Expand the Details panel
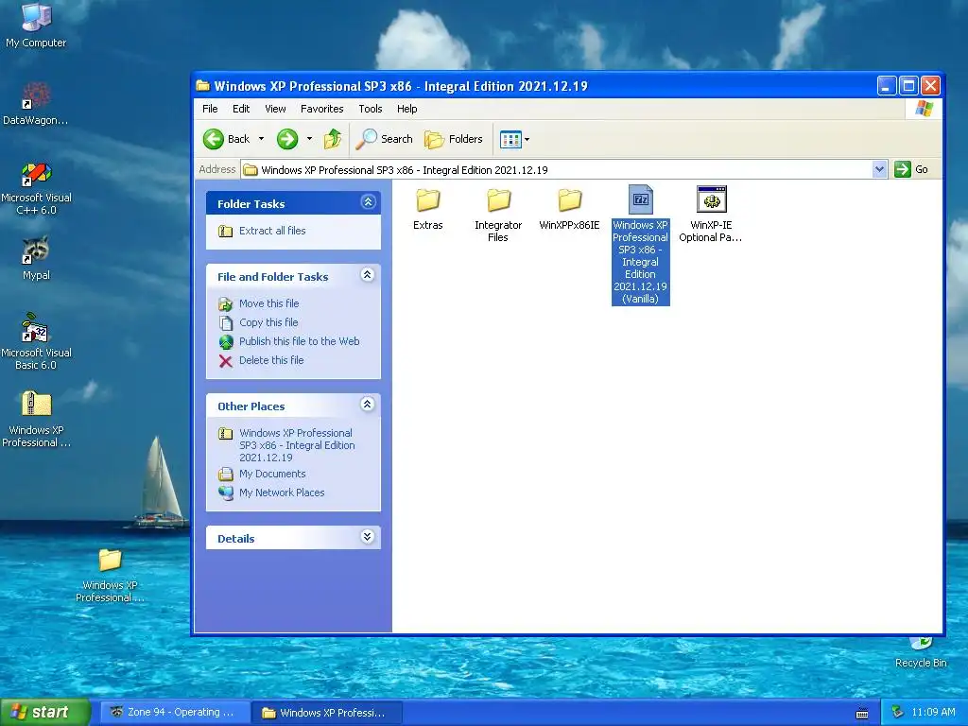The height and width of the screenshot is (726, 968). (368, 537)
